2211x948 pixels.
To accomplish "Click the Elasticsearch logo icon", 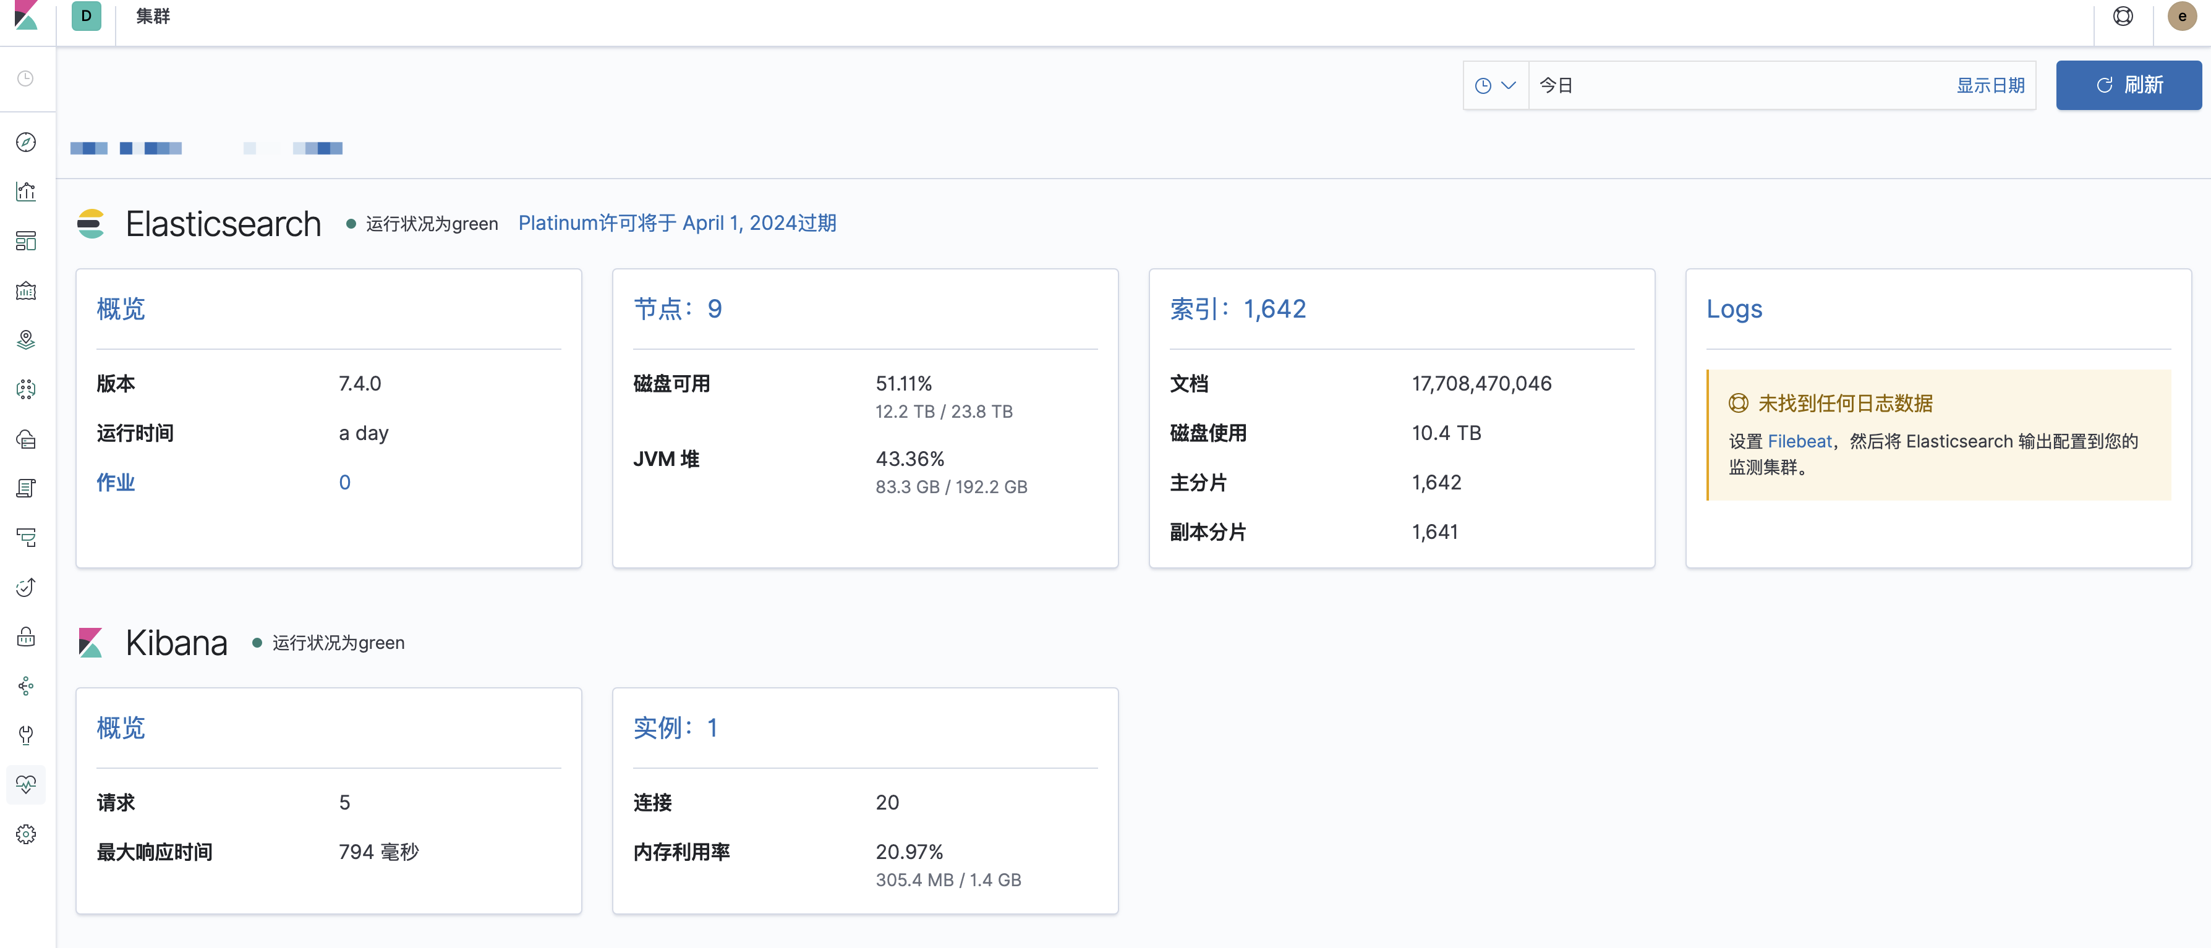I will 91,224.
